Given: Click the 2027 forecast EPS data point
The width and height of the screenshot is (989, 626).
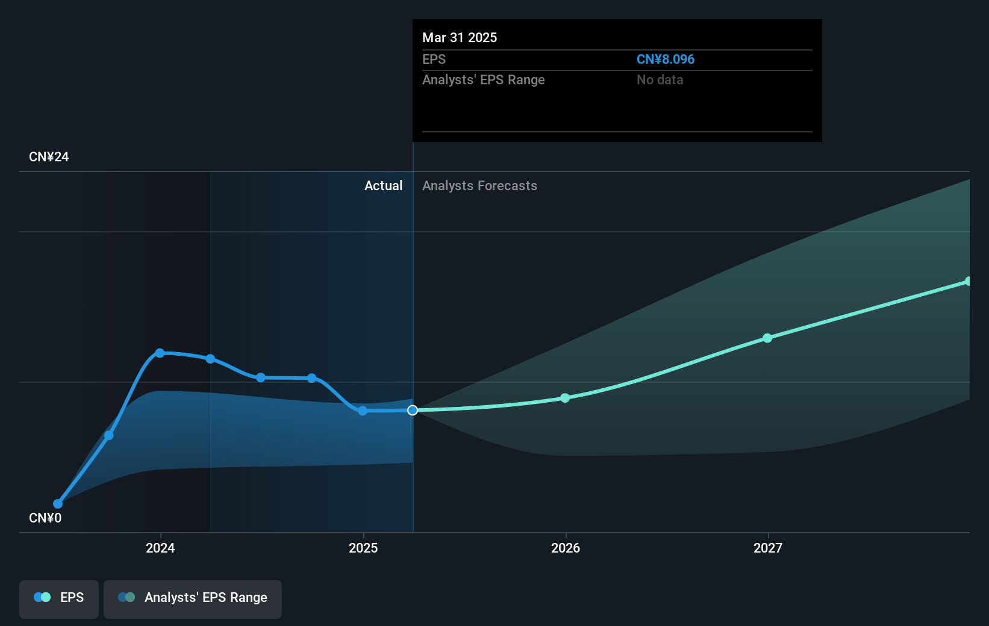Looking at the screenshot, I should pyautogui.click(x=767, y=338).
